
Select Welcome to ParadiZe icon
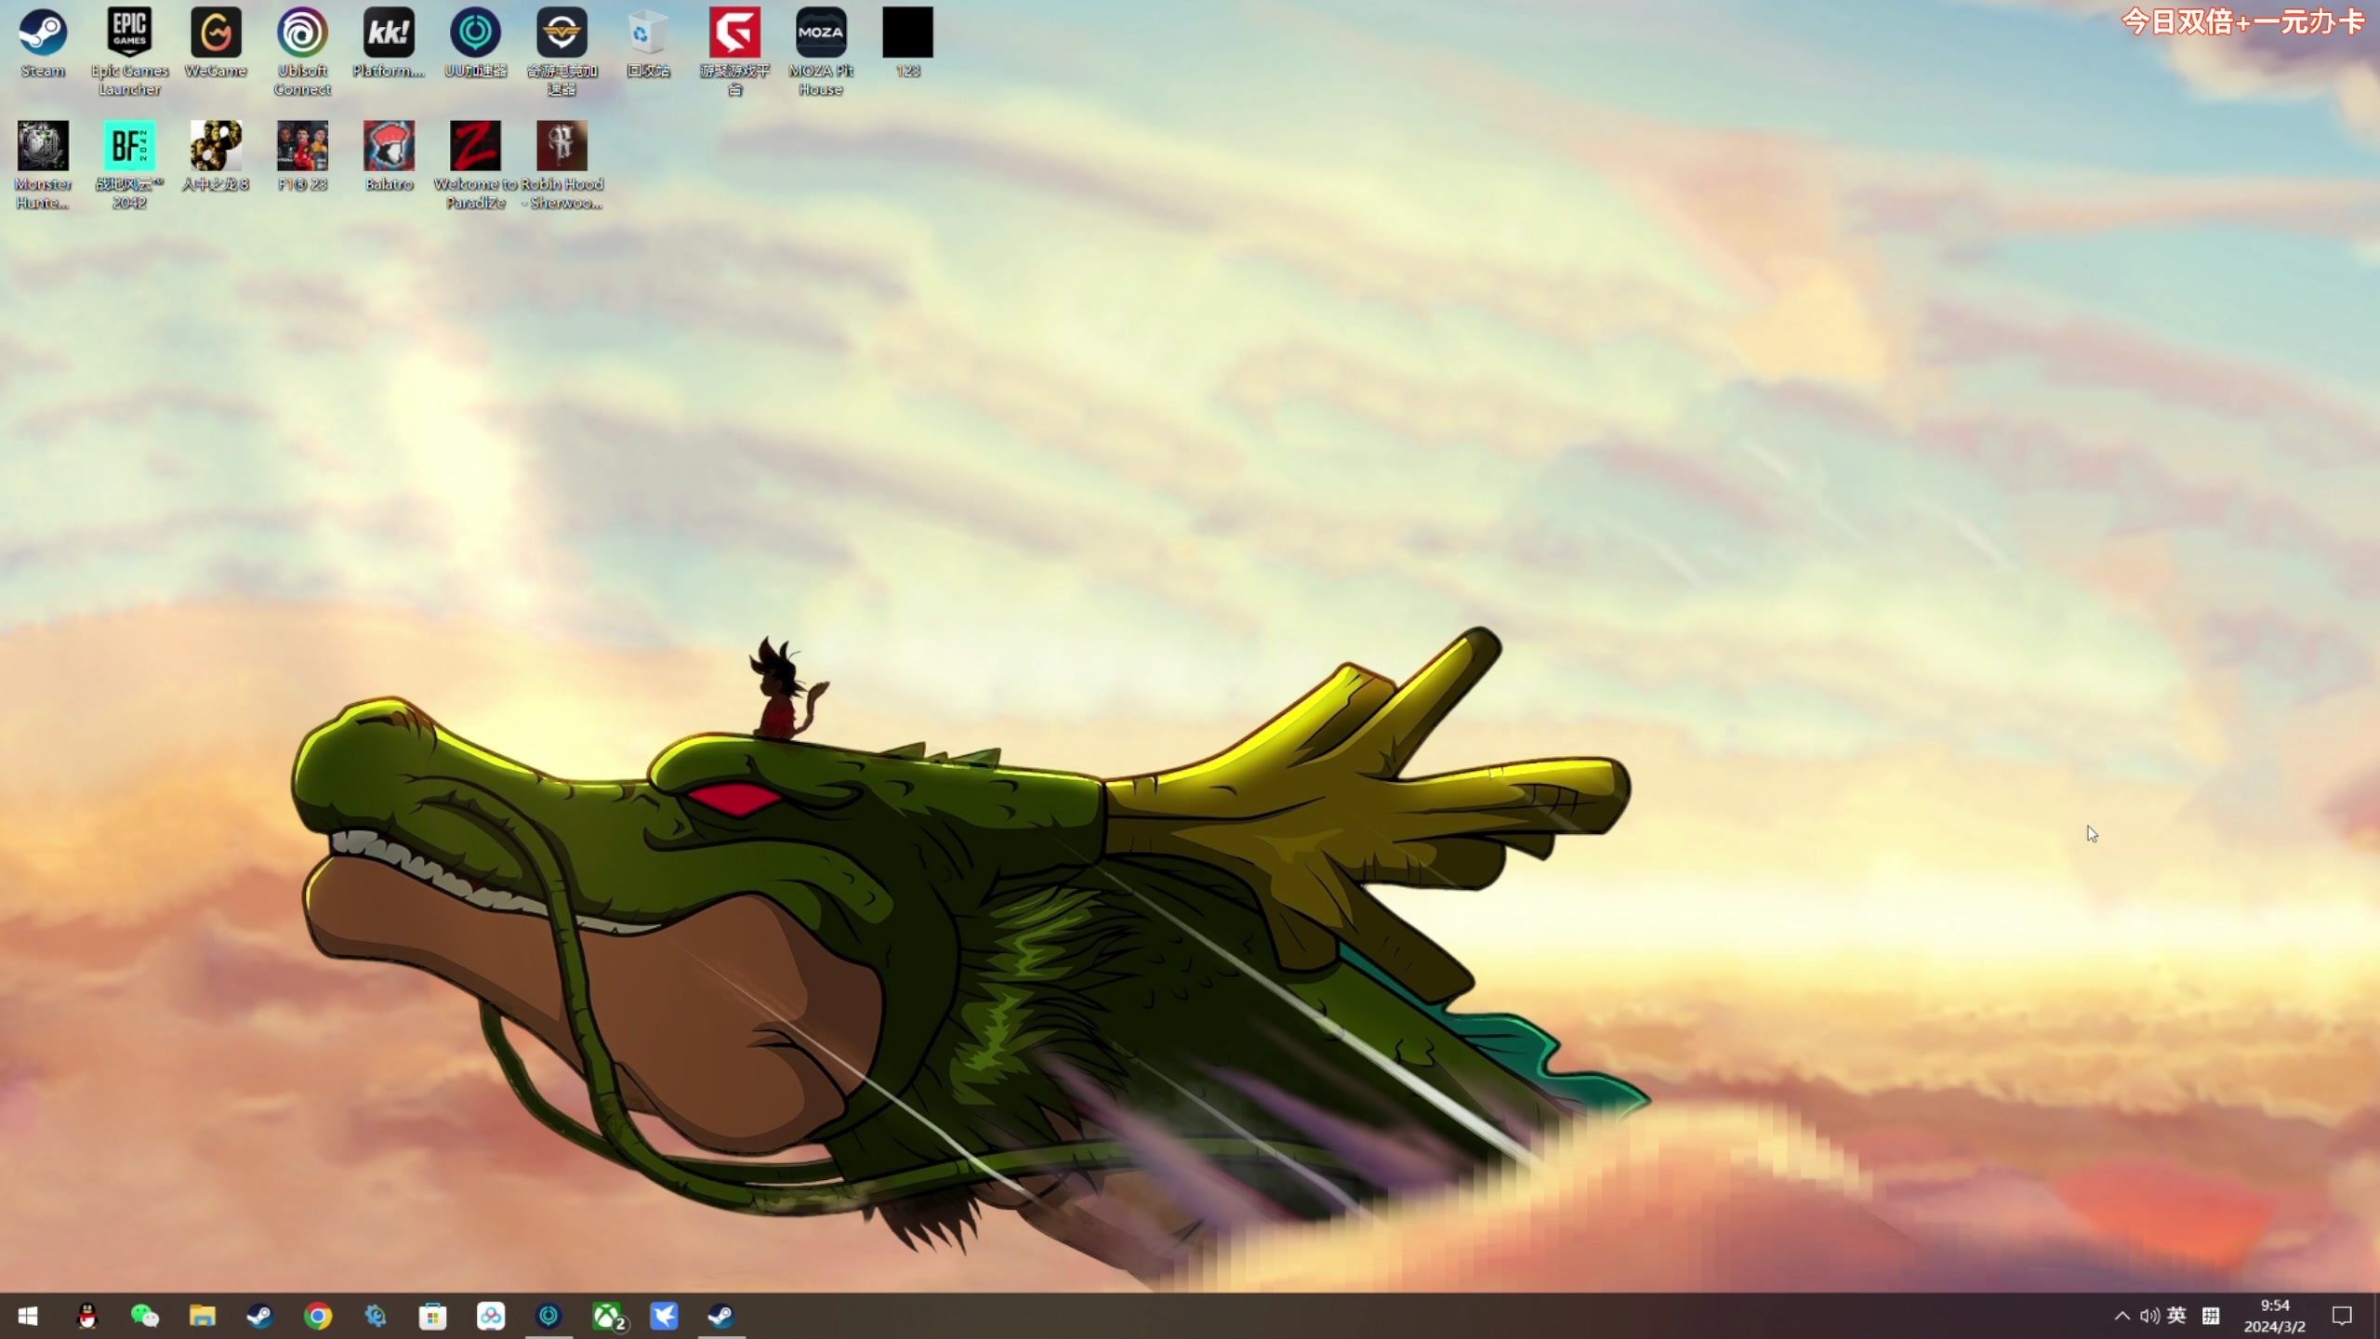tap(475, 146)
